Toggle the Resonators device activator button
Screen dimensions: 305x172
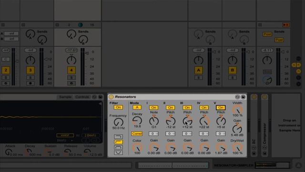(111, 97)
